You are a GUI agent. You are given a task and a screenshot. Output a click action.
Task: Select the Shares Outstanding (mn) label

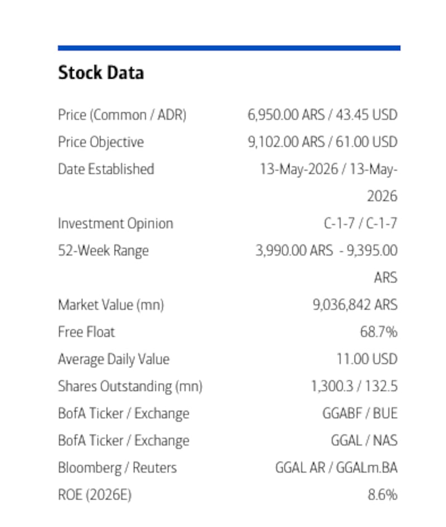pos(130,386)
